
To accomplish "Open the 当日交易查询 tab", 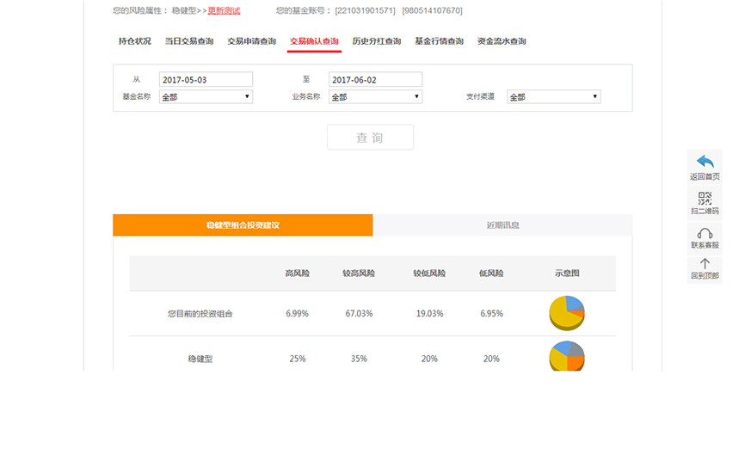I will coord(189,41).
